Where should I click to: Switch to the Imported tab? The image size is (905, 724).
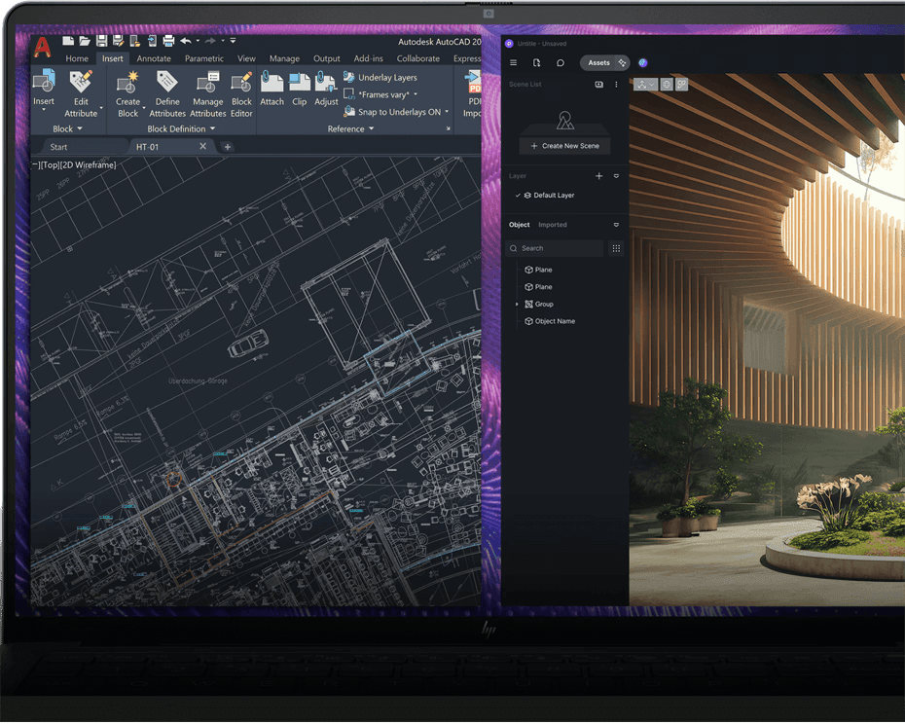(553, 225)
